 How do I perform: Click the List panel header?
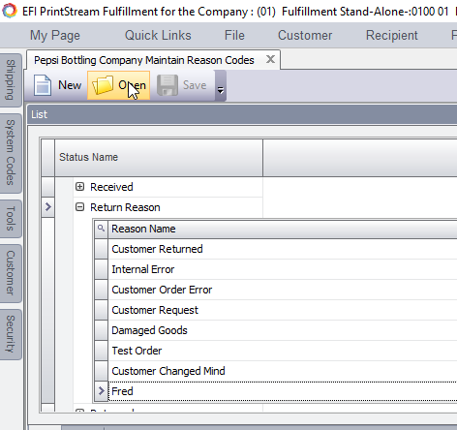click(x=242, y=114)
